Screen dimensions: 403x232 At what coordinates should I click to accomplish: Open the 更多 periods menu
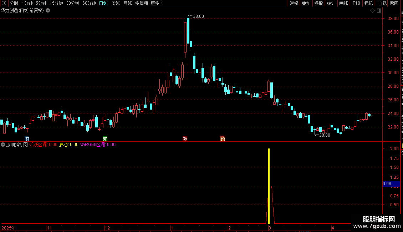[157, 3]
